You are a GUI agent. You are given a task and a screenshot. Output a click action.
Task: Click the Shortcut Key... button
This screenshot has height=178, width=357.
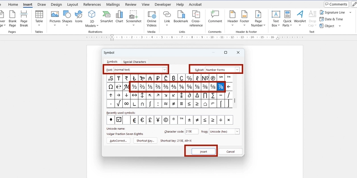click(145, 141)
